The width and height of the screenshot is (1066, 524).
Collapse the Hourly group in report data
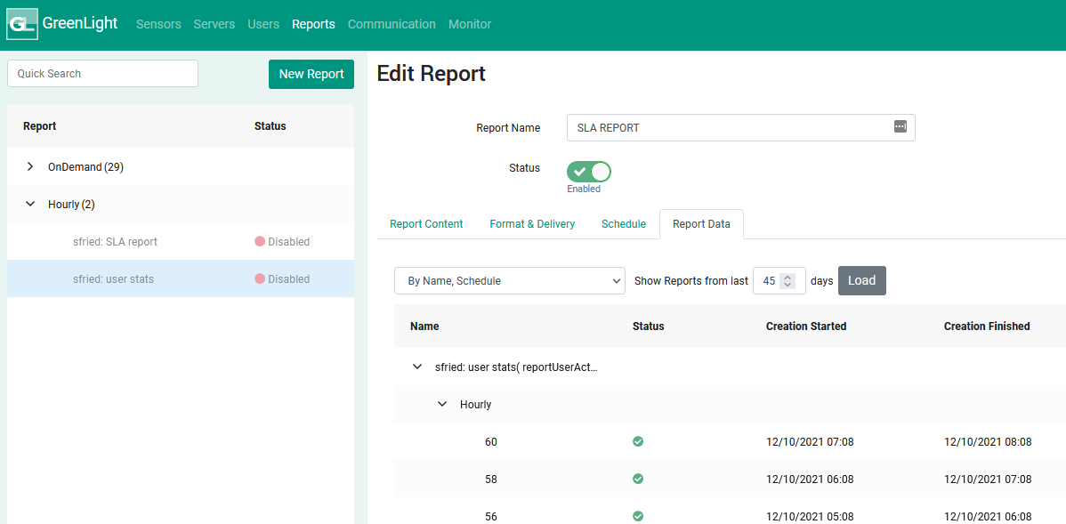pyautogui.click(x=442, y=404)
